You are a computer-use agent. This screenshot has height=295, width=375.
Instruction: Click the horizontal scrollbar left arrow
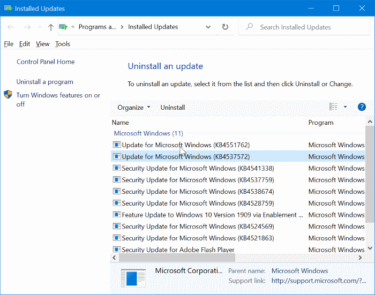point(114,258)
